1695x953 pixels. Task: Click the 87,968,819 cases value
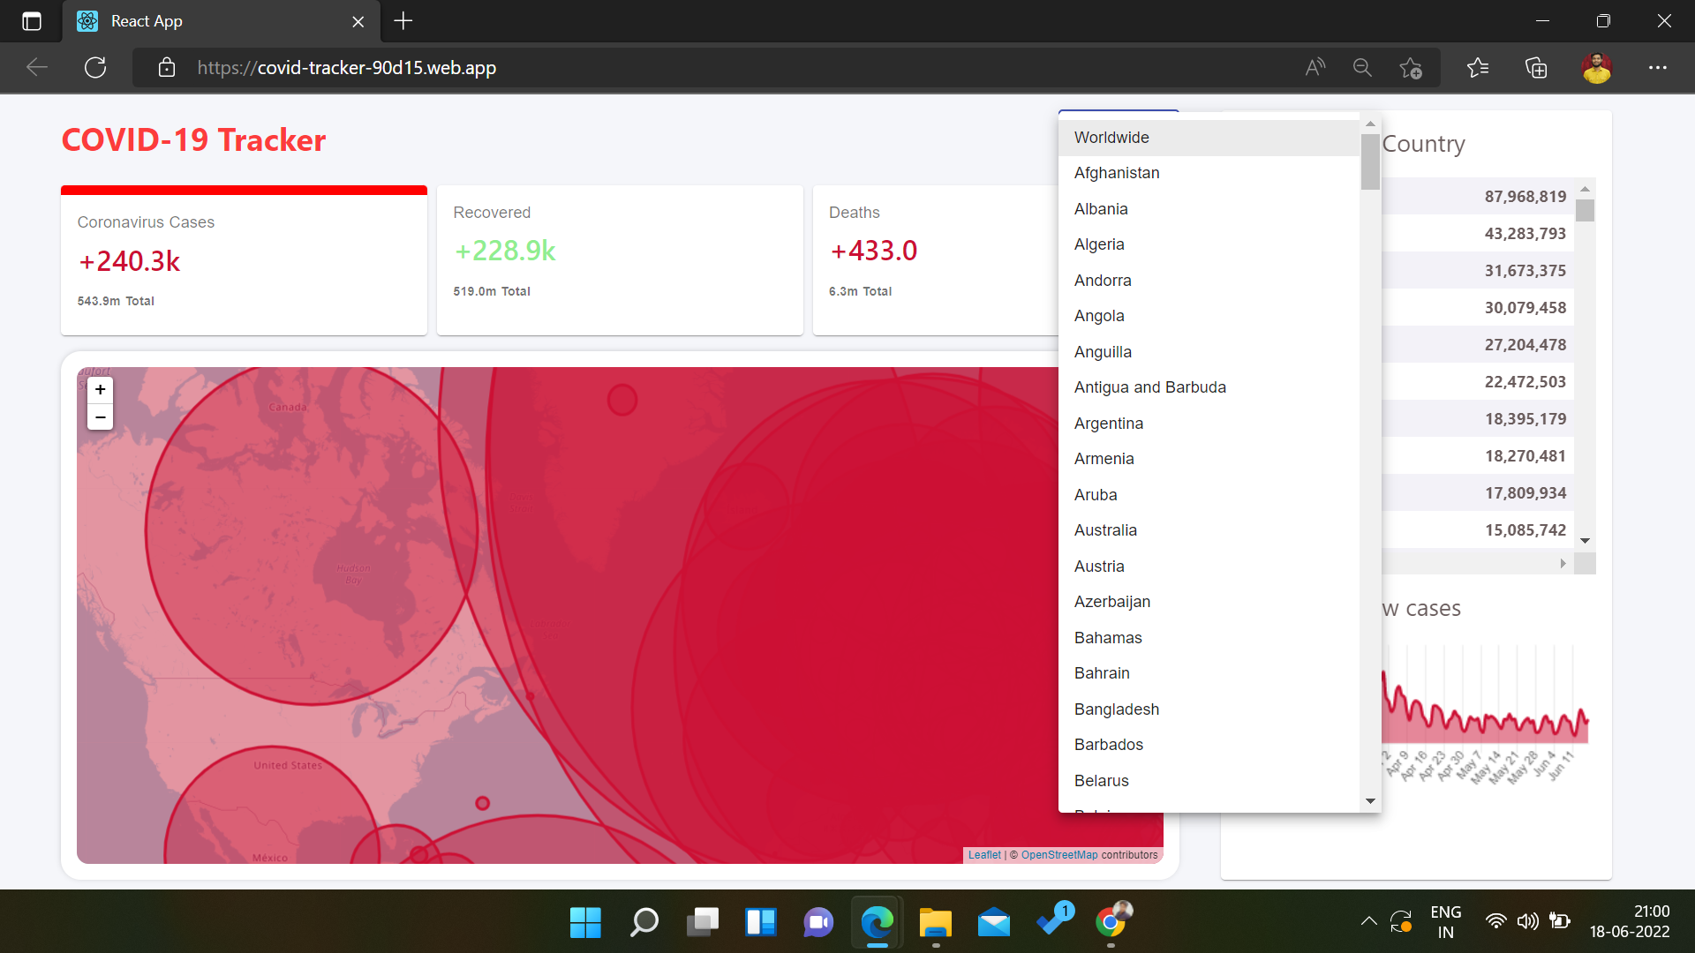pos(1525,197)
